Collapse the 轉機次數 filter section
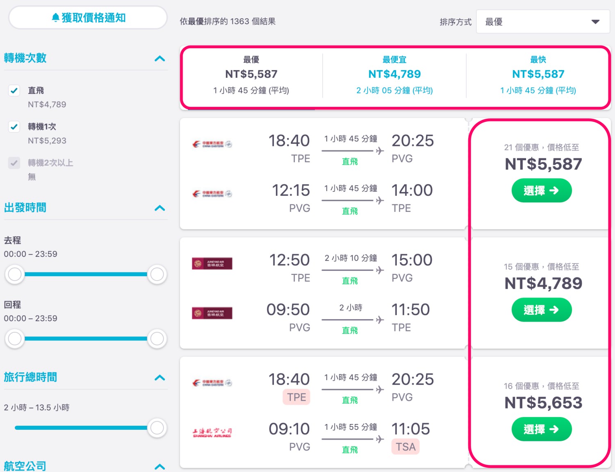The width and height of the screenshot is (615, 472). (160, 58)
